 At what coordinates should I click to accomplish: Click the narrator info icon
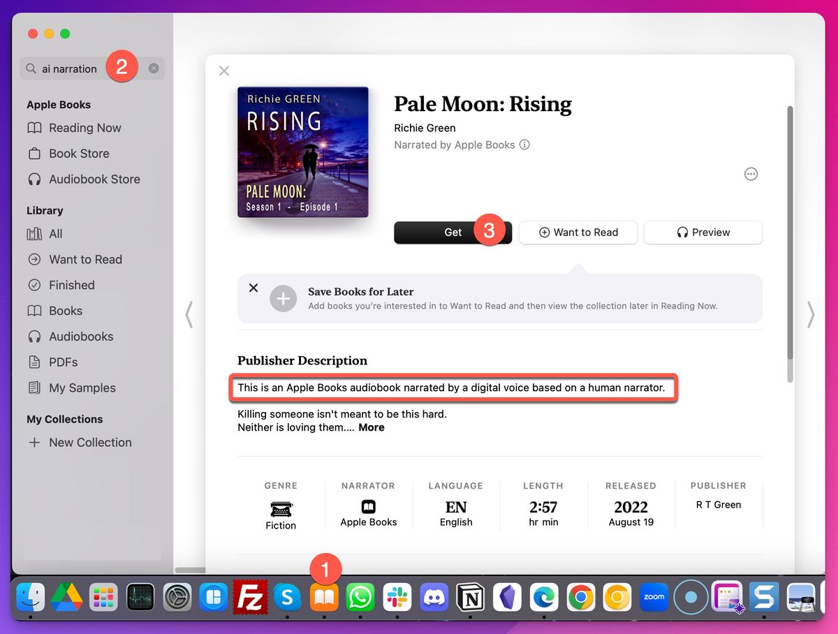[524, 145]
